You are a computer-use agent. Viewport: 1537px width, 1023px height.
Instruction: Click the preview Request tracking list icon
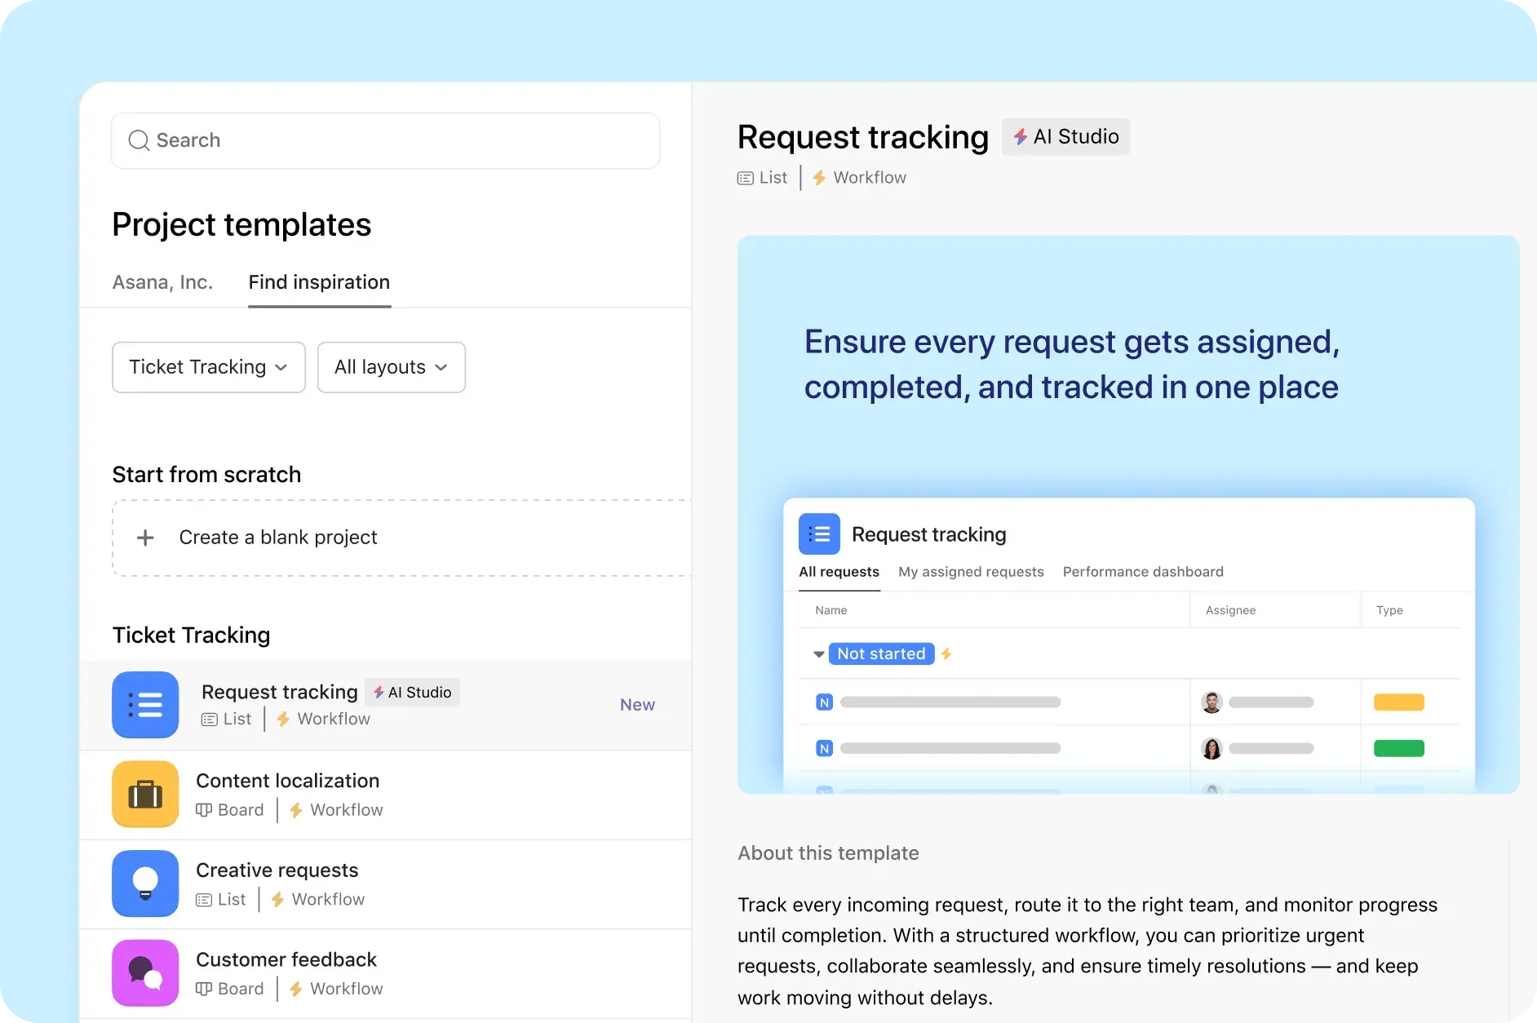coord(819,534)
